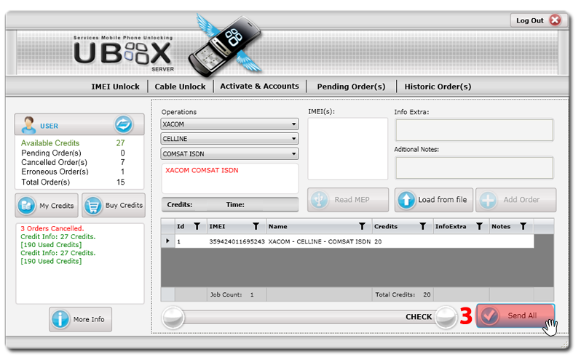
Task: Click the user avatar icon
Action: (x=28, y=125)
